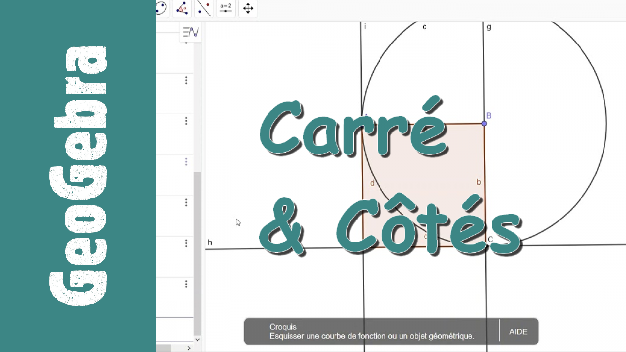The height and width of the screenshot is (352, 626).
Task: Click the AIDE help button
Action: click(x=518, y=331)
